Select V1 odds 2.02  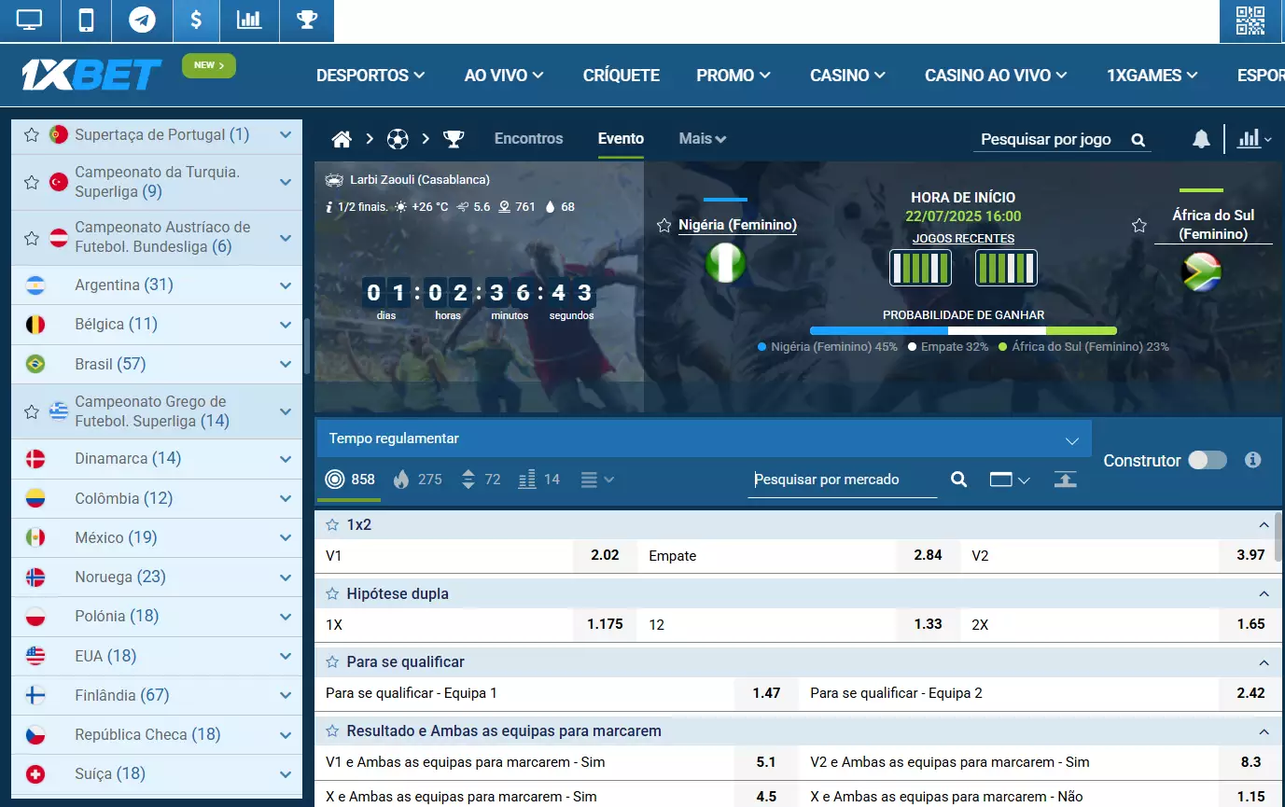coord(605,555)
